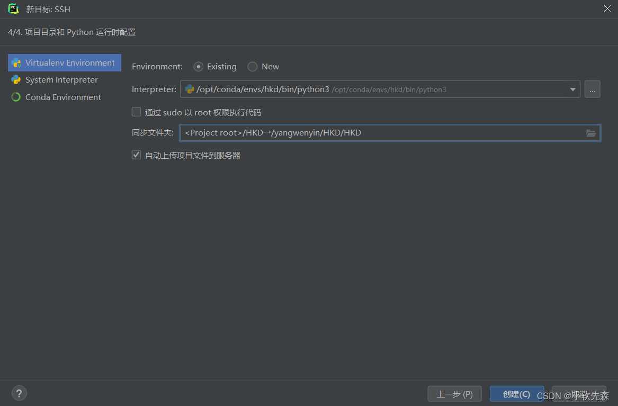Enable sudo root execution checkbox
The image size is (618, 406).
pyautogui.click(x=137, y=112)
